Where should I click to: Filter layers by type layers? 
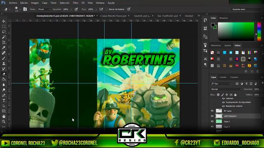point(247,83)
